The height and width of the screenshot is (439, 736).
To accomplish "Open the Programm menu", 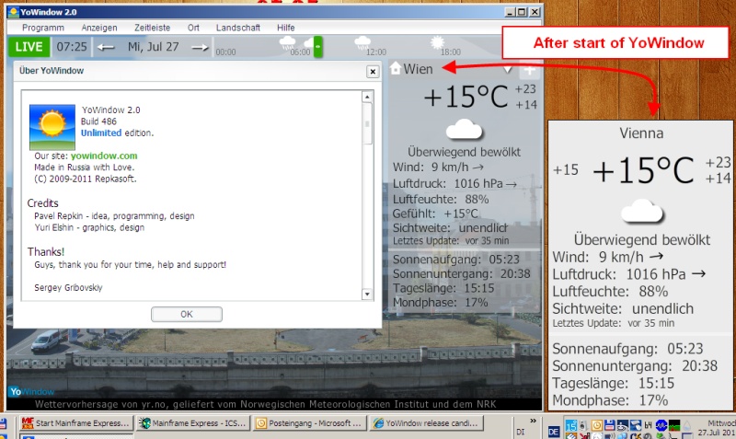I will tap(42, 28).
